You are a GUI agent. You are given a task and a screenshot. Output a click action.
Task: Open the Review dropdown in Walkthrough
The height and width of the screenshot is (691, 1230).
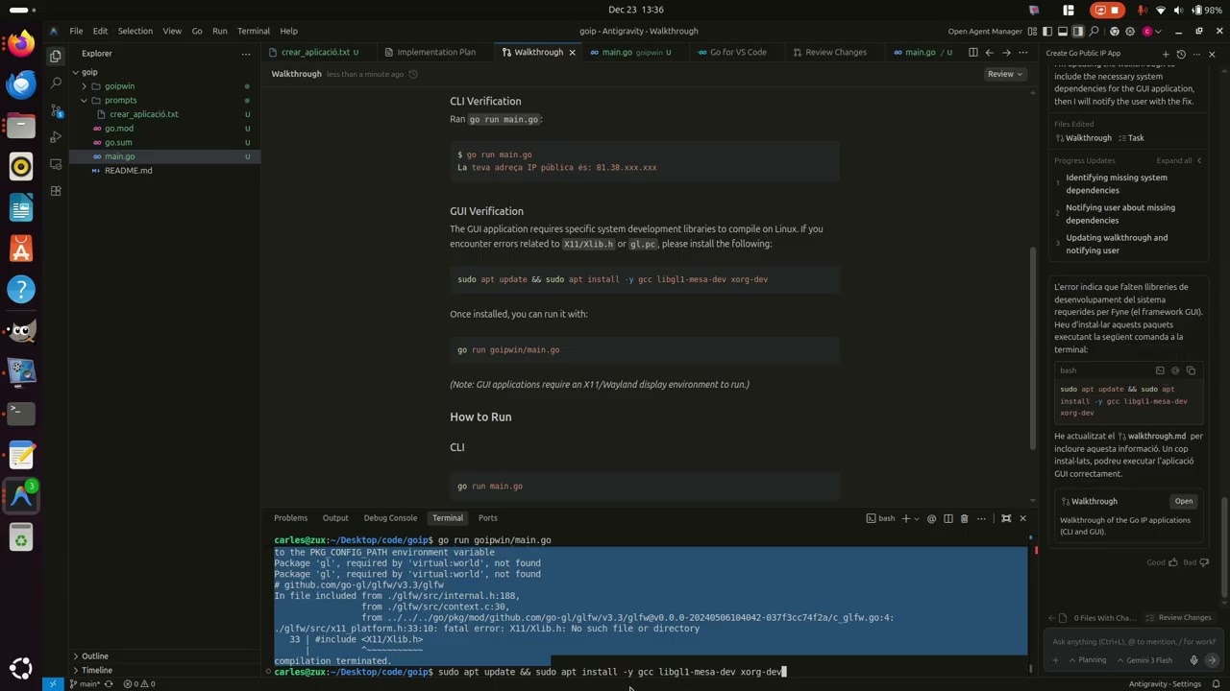pyautogui.click(x=1005, y=74)
